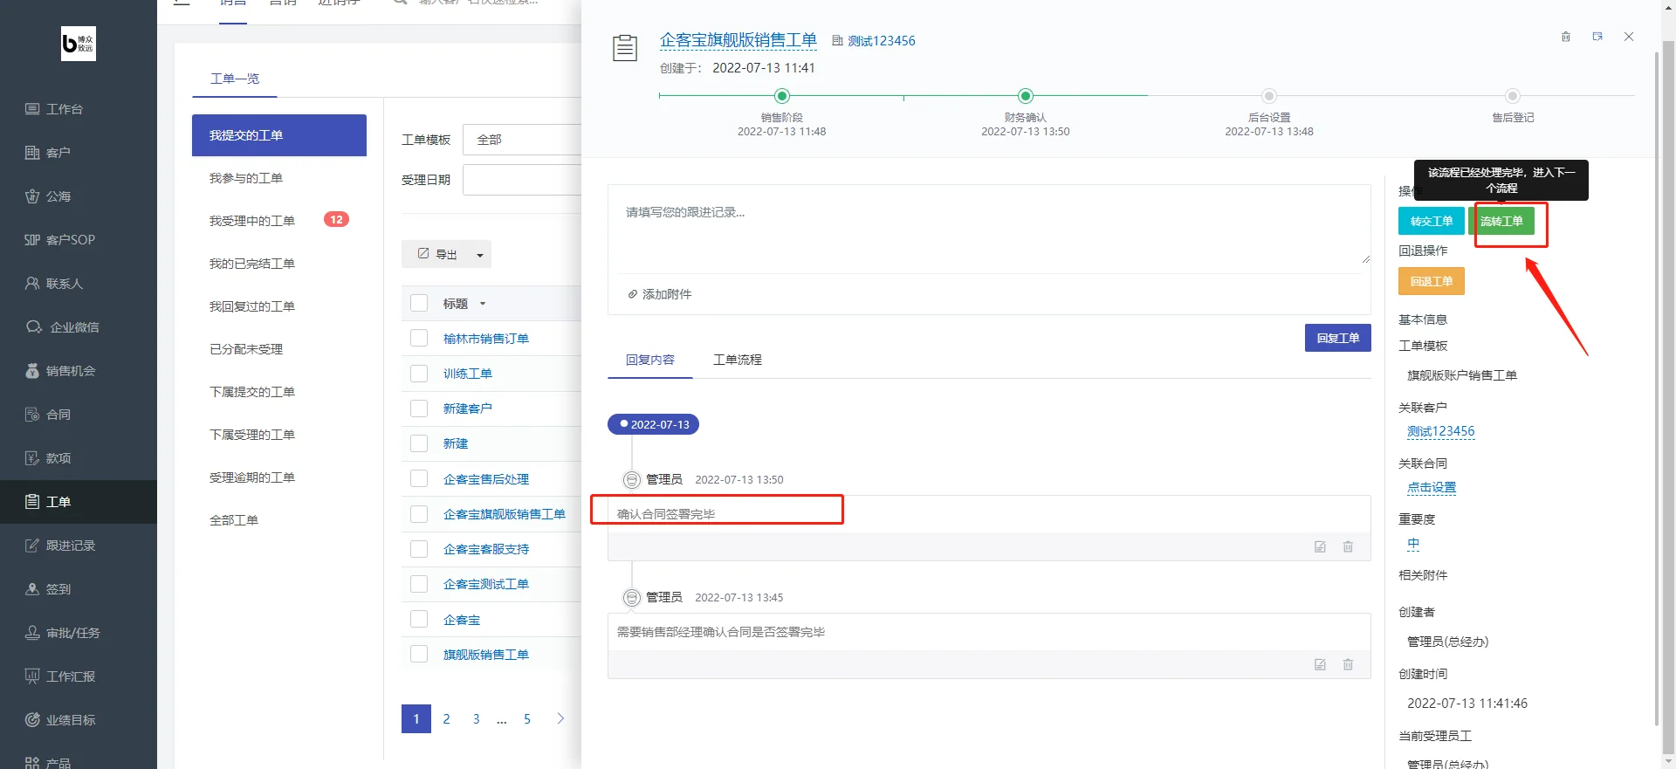The image size is (1676, 769).
Task: Check the 旗舰版销售工单 row checkbox
Action: [x=419, y=654]
